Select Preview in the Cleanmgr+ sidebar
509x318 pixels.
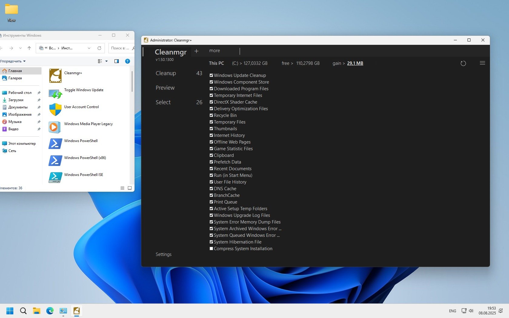(165, 88)
